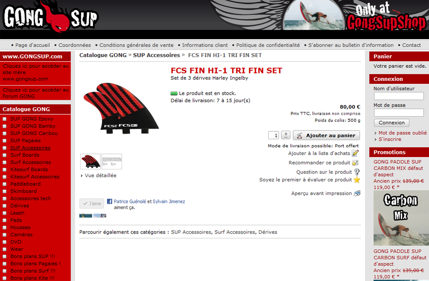This screenshot has width=429, height=281.
Task: Click the star rating icon
Action: click(x=357, y=180)
